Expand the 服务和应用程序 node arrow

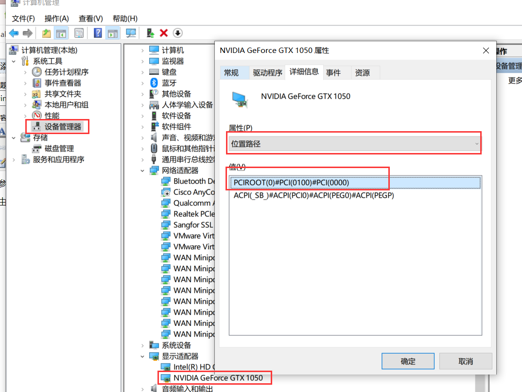click(x=14, y=160)
